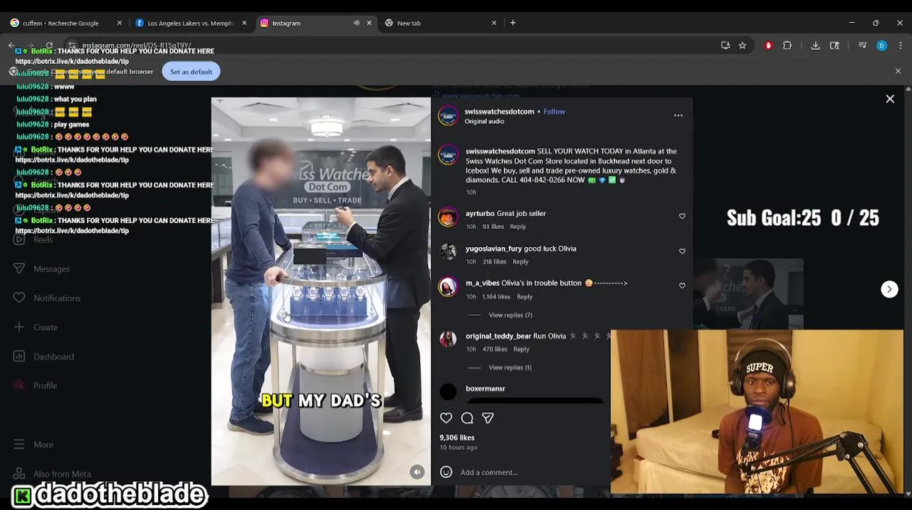
Task: Open the emoji picker in comment box
Action: pos(446,472)
